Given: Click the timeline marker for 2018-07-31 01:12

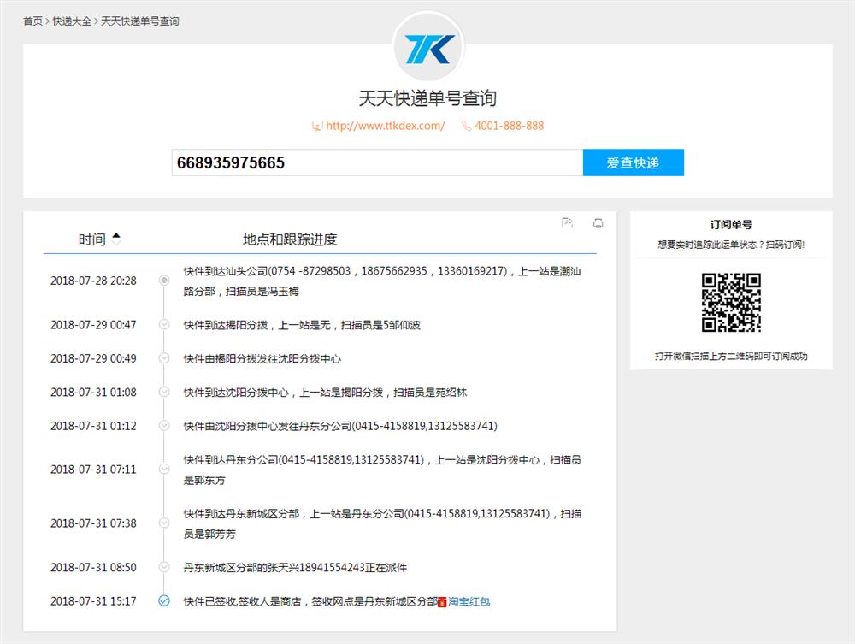Looking at the screenshot, I should click(163, 425).
